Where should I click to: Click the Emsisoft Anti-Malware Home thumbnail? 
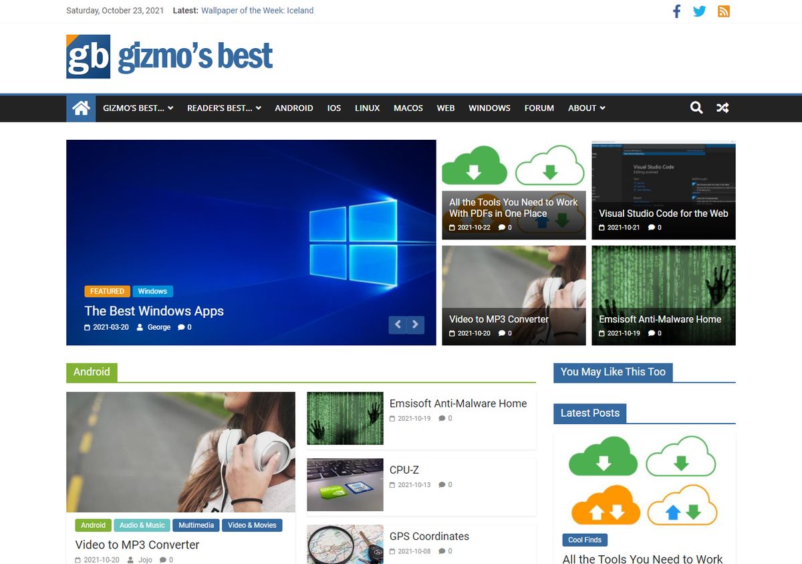tap(345, 417)
